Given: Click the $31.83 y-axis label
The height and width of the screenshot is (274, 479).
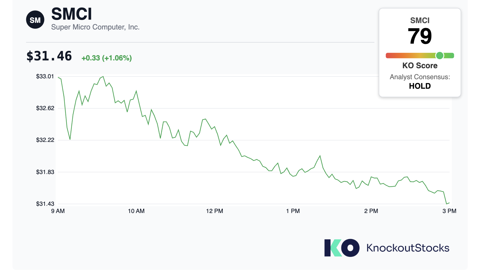Looking at the screenshot, I should coord(45,172).
